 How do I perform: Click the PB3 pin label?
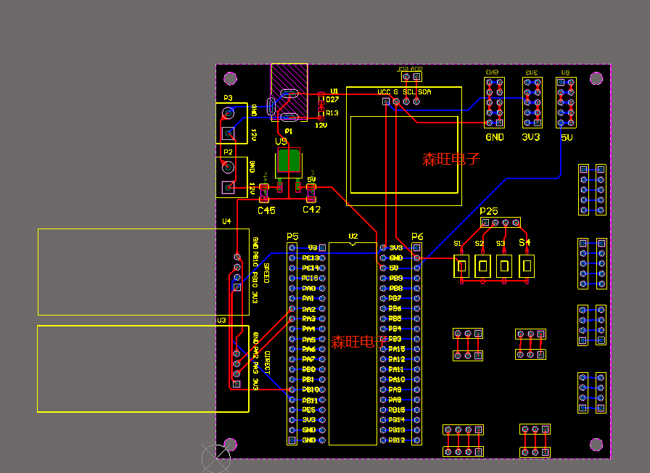tap(395, 339)
